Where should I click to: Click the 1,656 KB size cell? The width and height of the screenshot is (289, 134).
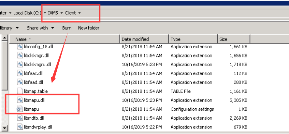click(238, 55)
